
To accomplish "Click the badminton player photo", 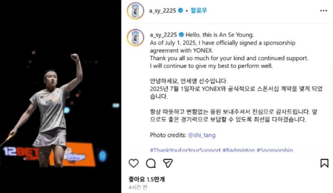I will (x=60, y=96).
